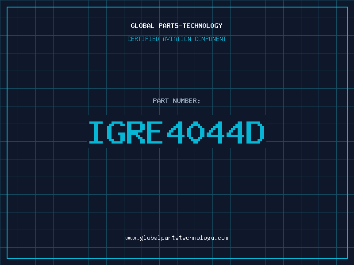
Task: Click the final letter D of the part number
Action: tap(255, 132)
